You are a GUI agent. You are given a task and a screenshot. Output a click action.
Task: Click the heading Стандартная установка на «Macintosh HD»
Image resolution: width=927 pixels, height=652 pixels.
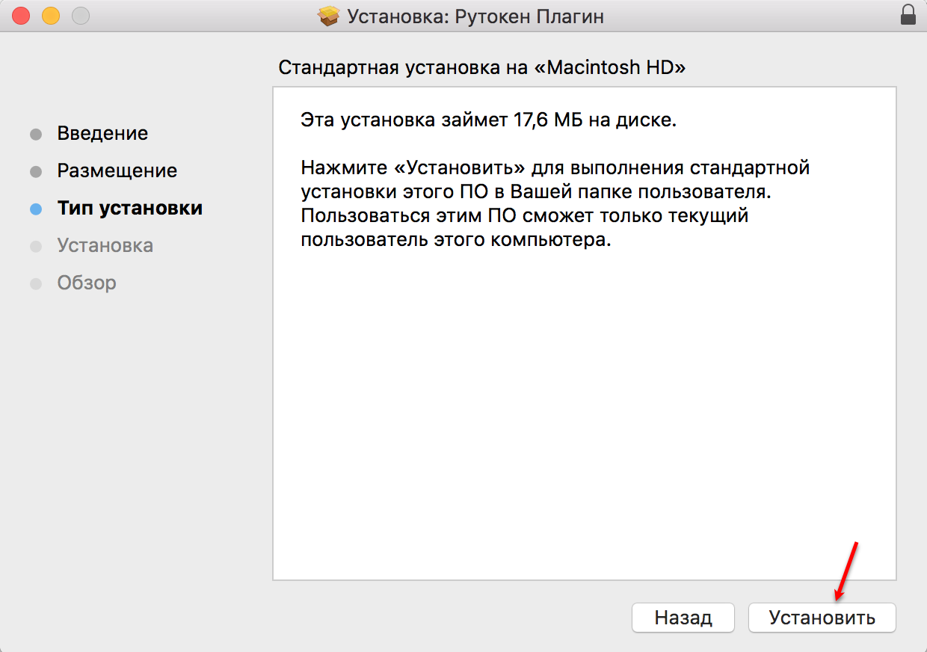tap(481, 67)
